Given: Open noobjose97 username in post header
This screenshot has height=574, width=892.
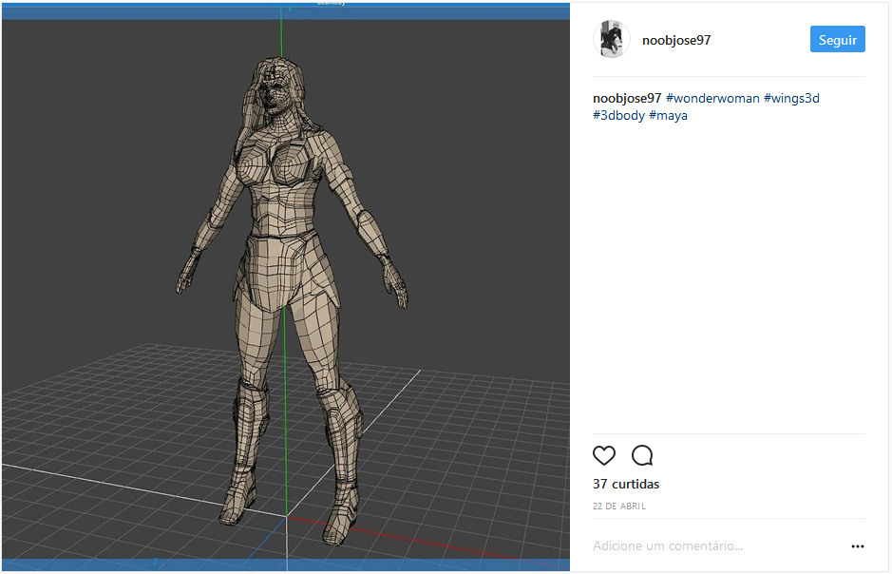Looking at the screenshot, I should (676, 41).
